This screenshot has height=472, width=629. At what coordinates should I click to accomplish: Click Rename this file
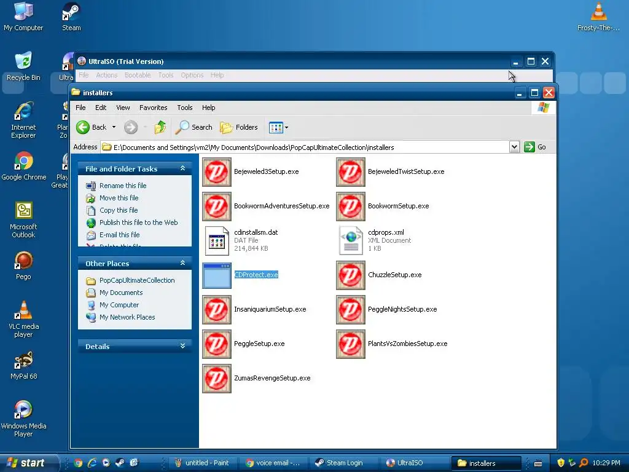[x=123, y=186]
